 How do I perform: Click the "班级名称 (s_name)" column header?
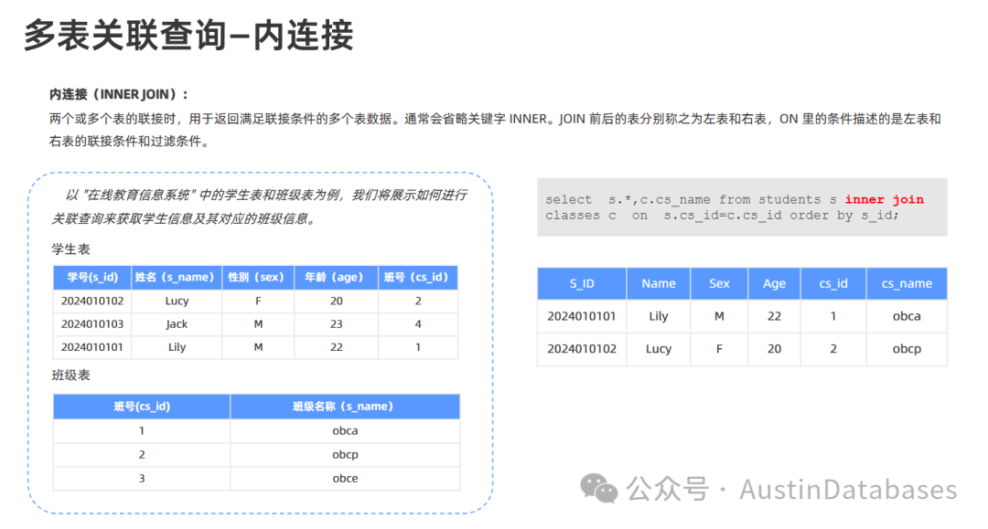345,407
